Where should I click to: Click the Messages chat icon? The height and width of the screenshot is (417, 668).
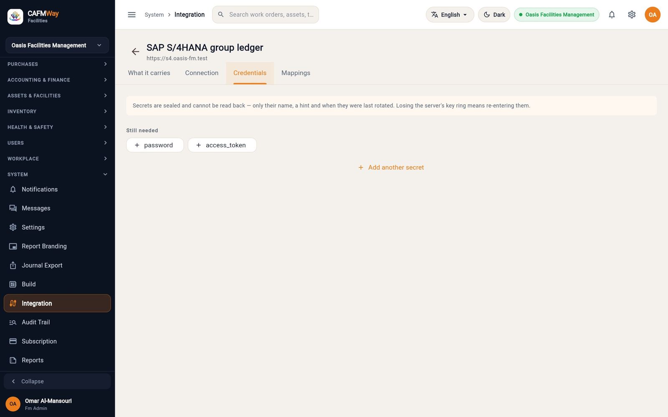point(13,208)
